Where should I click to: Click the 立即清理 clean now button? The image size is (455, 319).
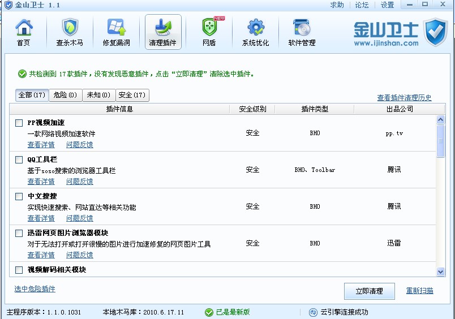(x=370, y=291)
